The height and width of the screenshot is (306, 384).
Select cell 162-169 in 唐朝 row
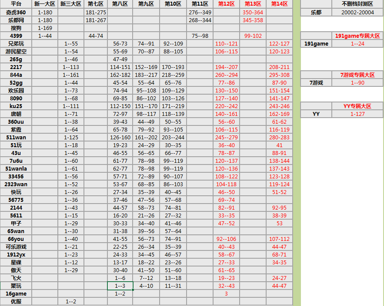[279, 114]
